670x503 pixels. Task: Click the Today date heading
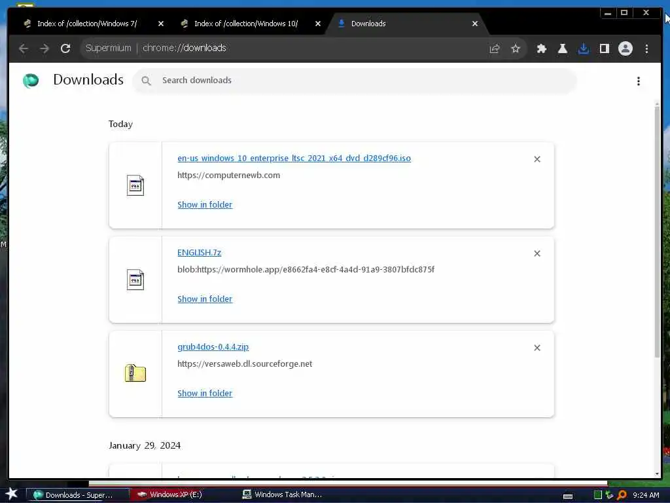pyautogui.click(x=120, y=124)
